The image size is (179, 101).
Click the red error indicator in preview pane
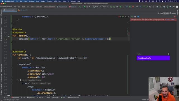click(x=175, y=17)
